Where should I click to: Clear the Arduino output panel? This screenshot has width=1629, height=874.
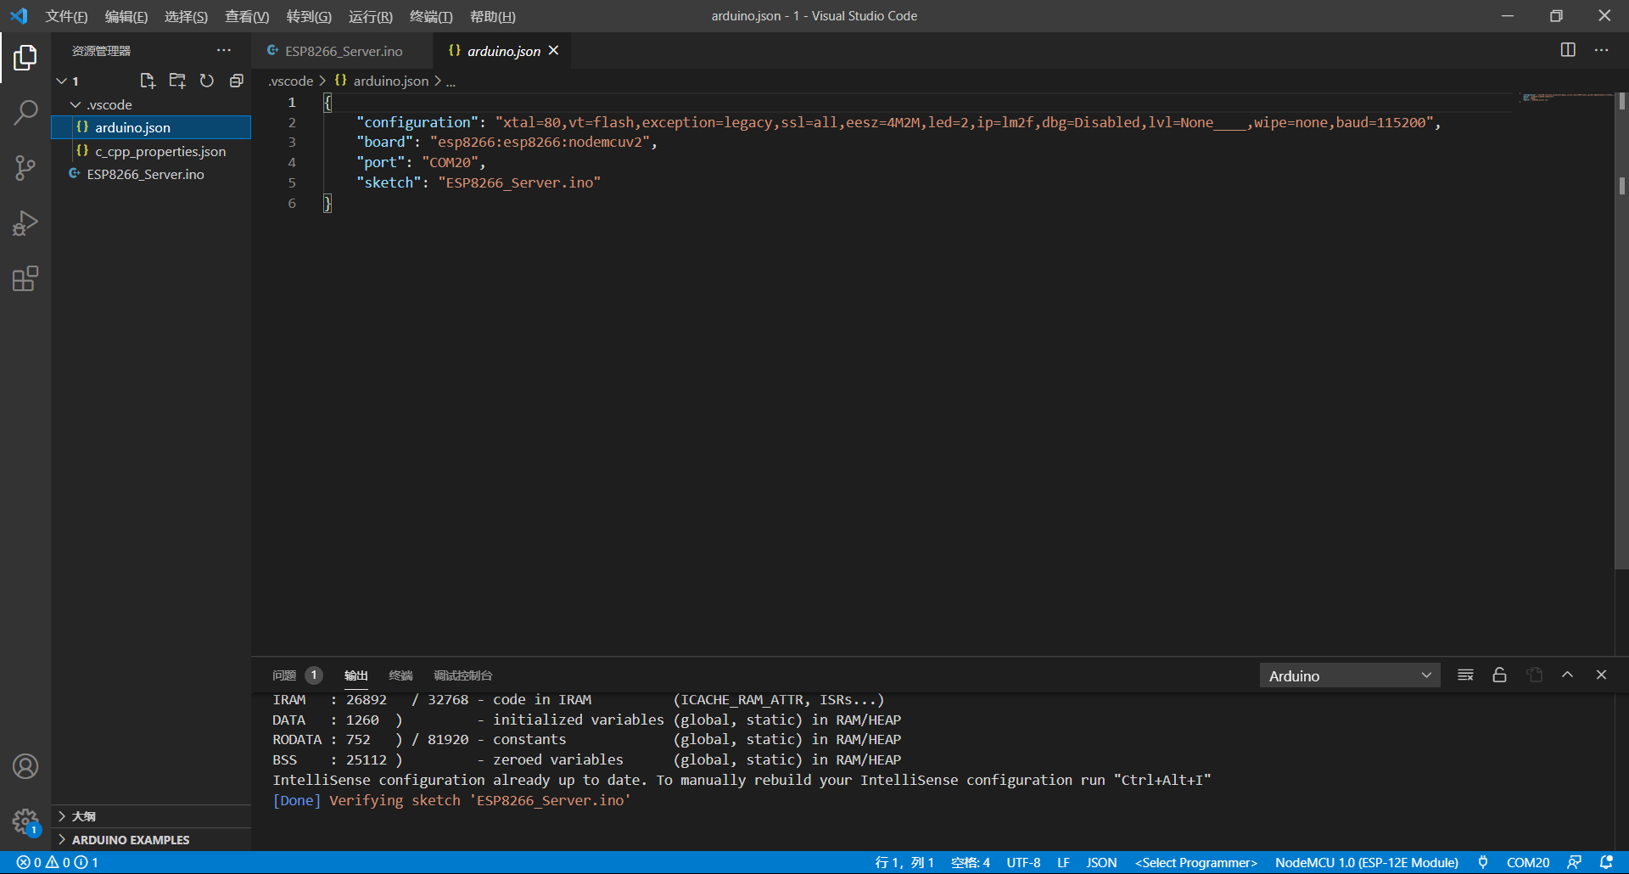(1465, 675)
